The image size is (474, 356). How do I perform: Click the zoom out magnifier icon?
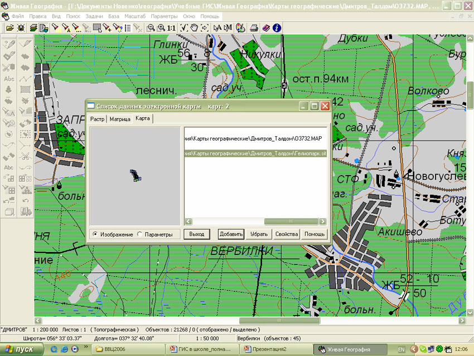(151, 27)
